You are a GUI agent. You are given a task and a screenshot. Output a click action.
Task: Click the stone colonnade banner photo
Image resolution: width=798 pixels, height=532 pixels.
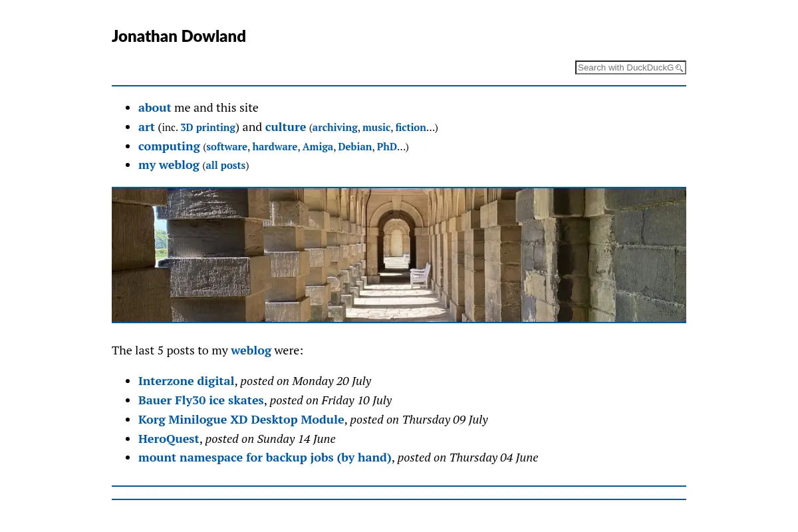pyautogui.click(x=399, y=255)
